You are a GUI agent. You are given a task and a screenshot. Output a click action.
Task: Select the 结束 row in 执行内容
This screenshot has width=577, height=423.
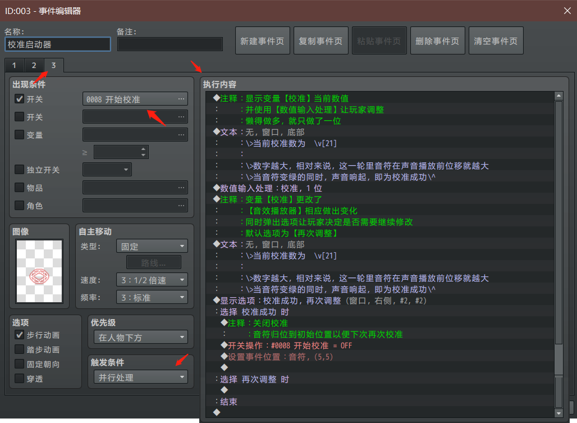[x=380, y=402]
